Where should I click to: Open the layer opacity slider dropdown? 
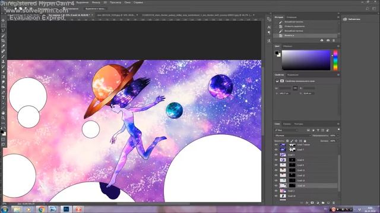coord(338,135)
